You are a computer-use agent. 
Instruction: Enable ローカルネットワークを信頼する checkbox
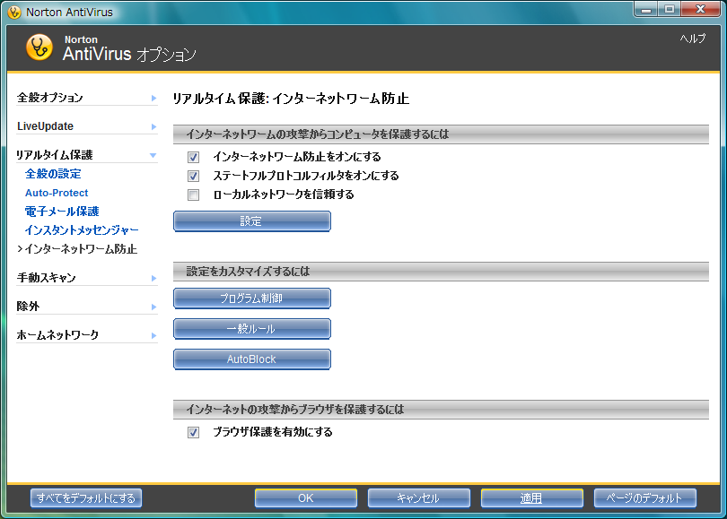(193, 195)
